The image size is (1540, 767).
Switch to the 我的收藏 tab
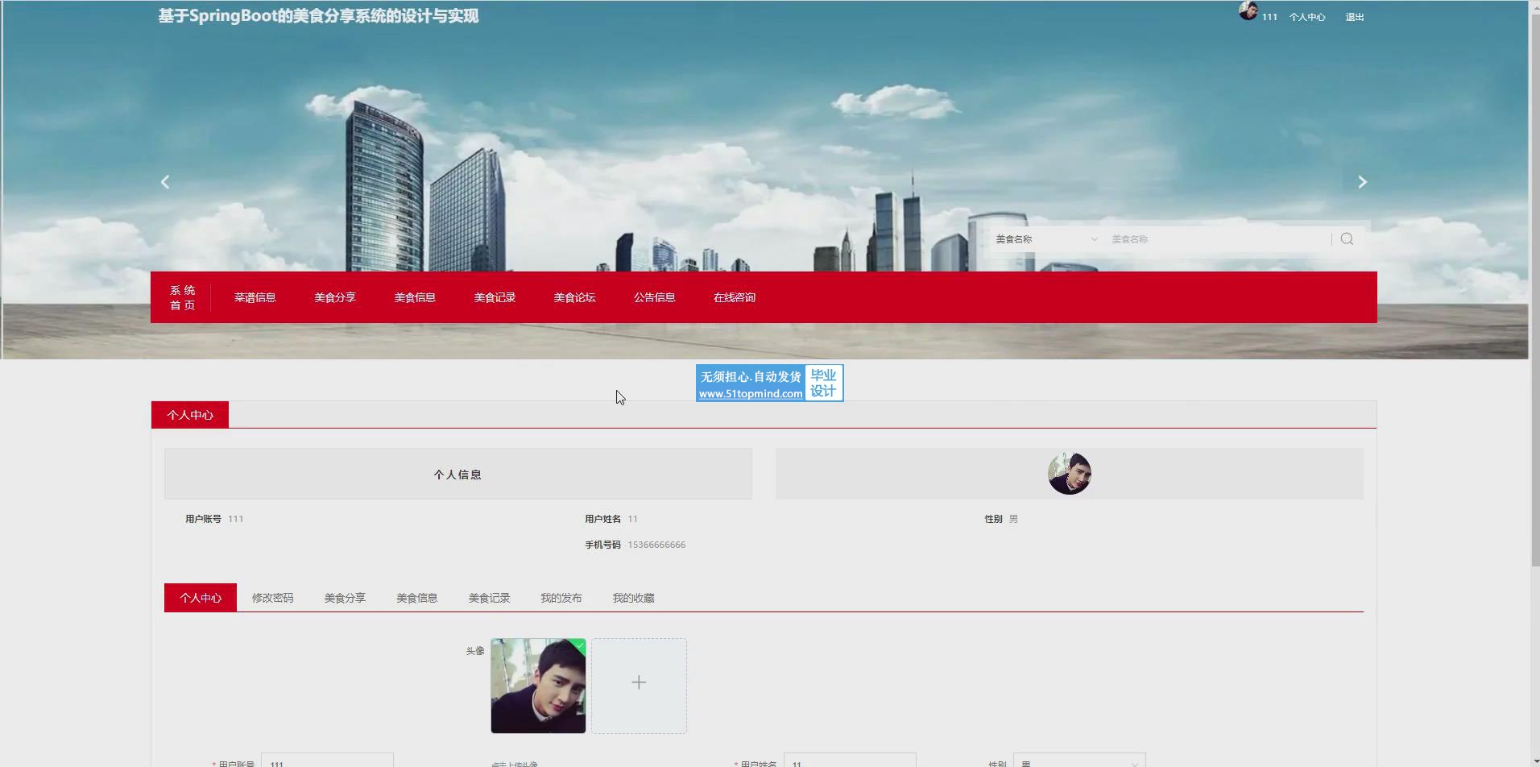click(x=633, y=598)
